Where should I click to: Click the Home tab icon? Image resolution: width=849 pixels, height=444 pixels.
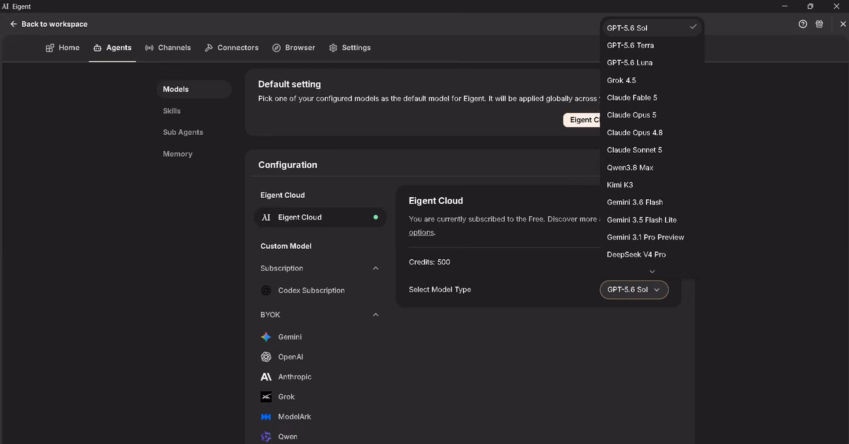coord(50,48)
